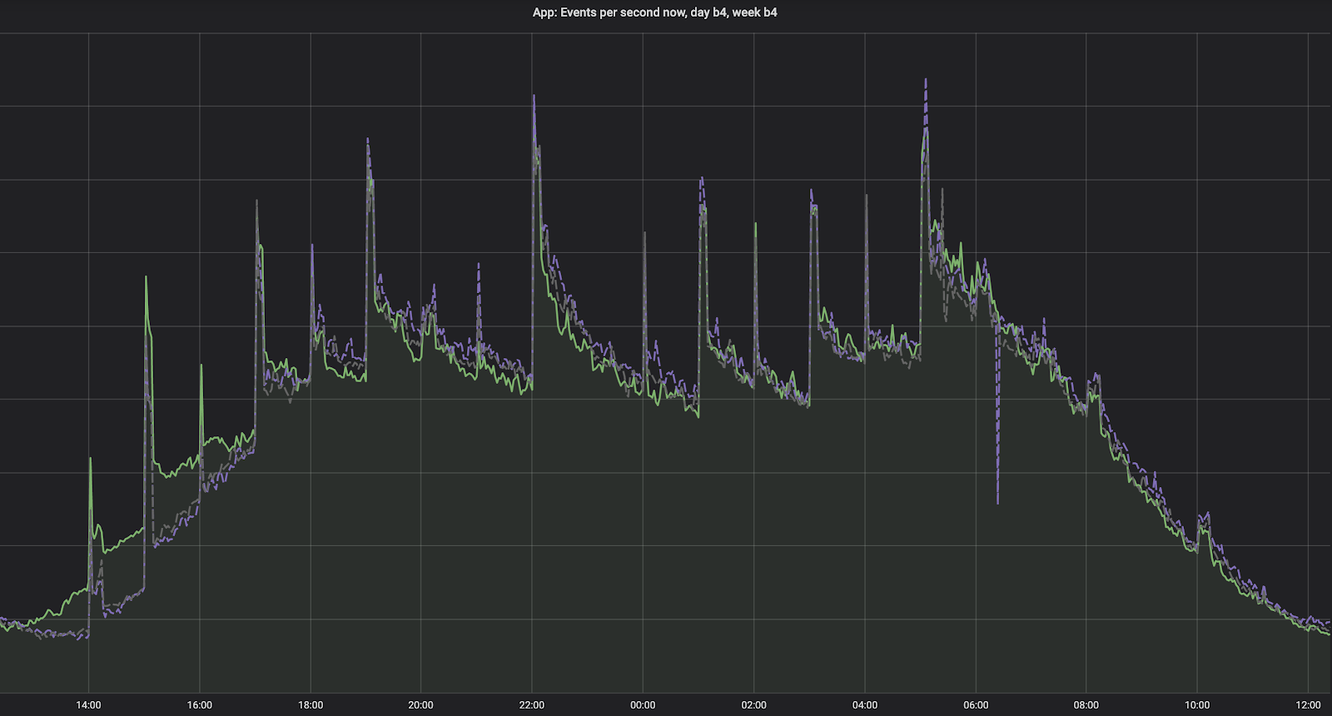1332x716 pixels.
Task: Click the 14:00 time axis label
Action: tap(88, 705)
